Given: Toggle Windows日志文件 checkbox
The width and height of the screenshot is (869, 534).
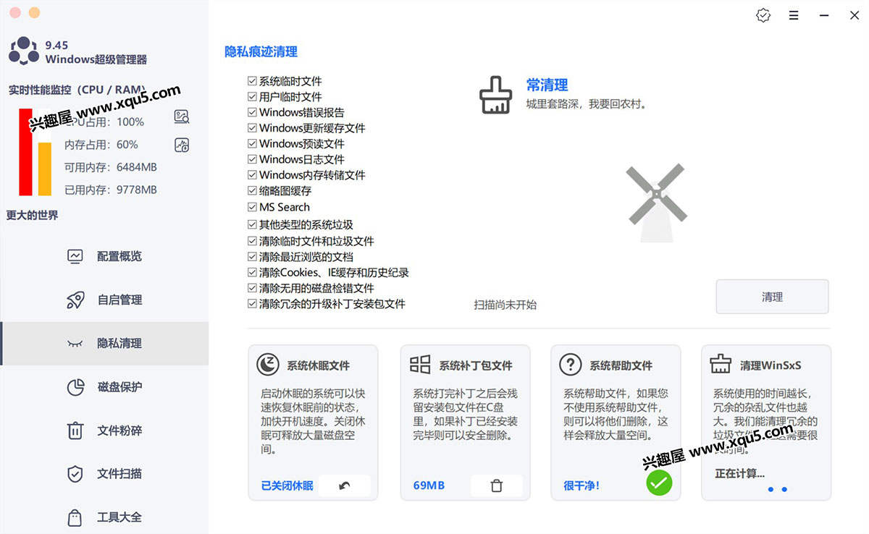Looking at the screenshot, I should [x=253, y=159].
